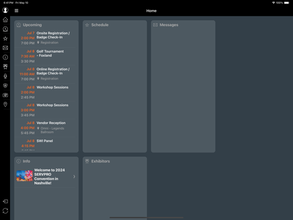Tap the Fri May 10 status bar date
Screen dimensions: 293x220
click(22, 3)
